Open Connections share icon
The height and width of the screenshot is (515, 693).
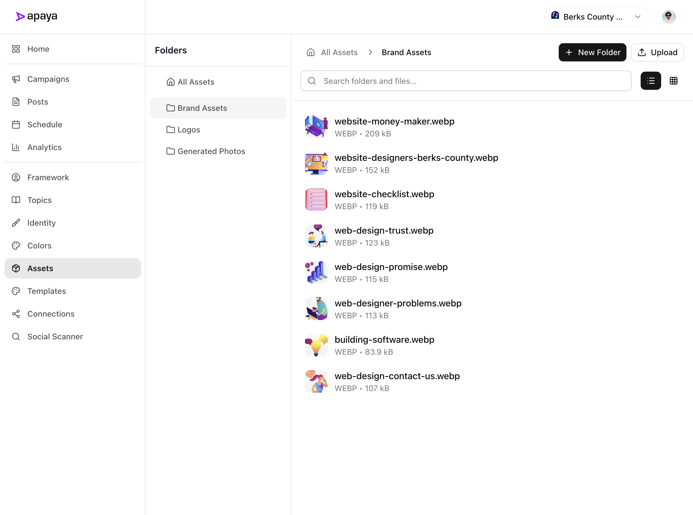pos(16,314)
